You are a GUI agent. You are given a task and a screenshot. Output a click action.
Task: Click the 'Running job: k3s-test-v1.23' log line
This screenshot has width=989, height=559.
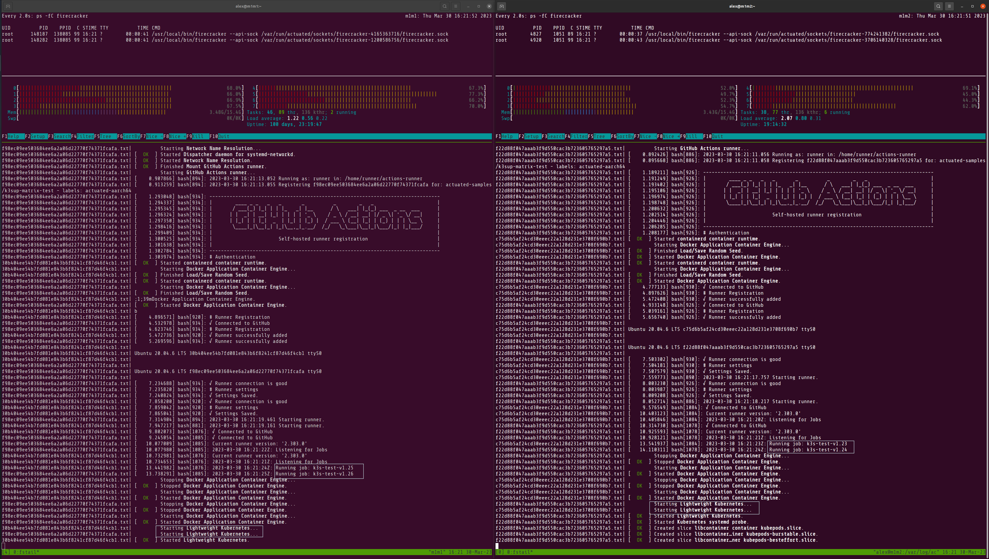tap(808, 444)
